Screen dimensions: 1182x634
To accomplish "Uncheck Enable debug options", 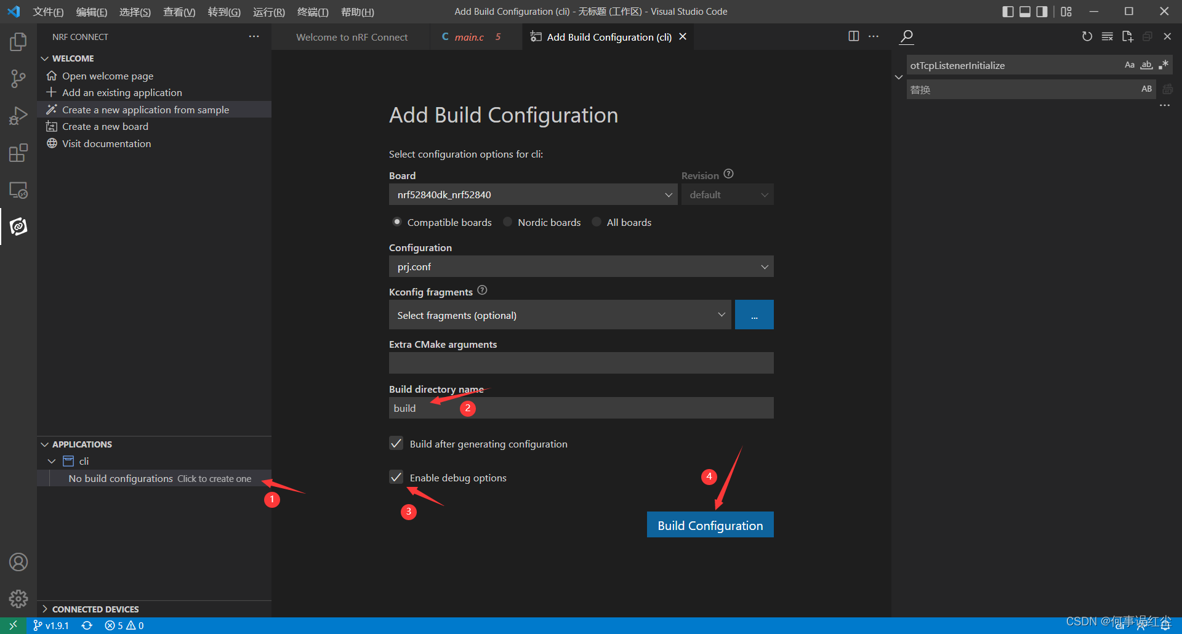I will (396, 477).
